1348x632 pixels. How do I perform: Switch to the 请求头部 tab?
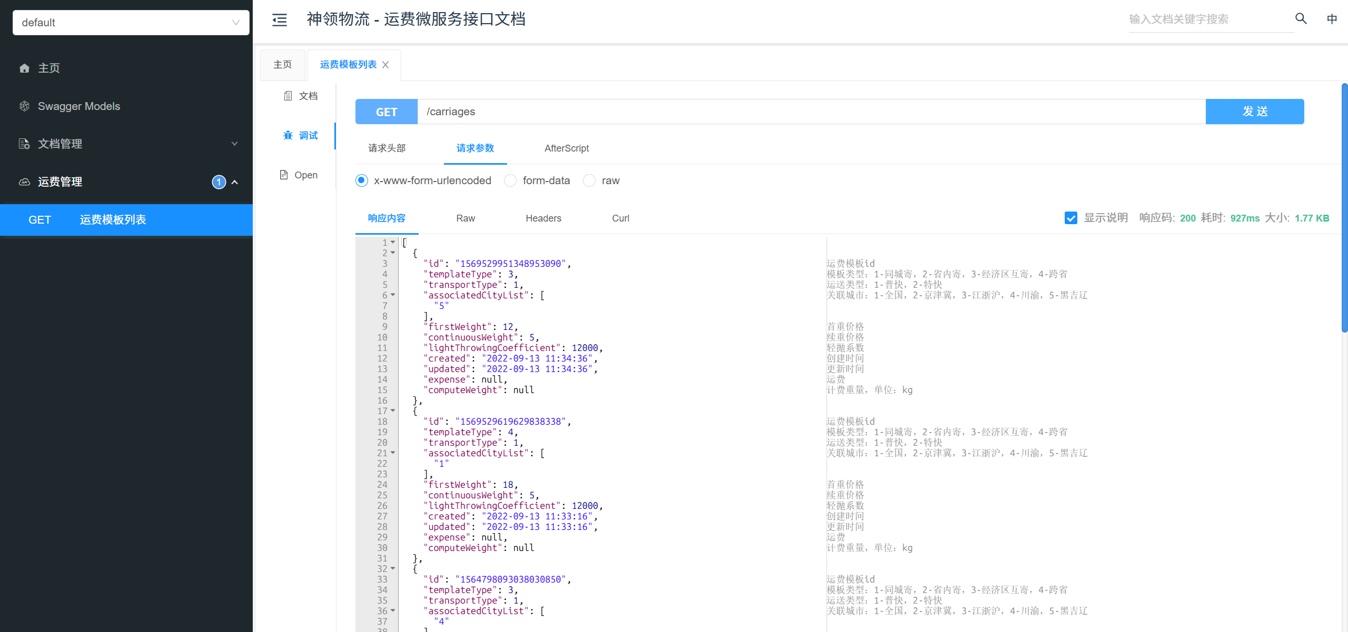tap(386, 148)
